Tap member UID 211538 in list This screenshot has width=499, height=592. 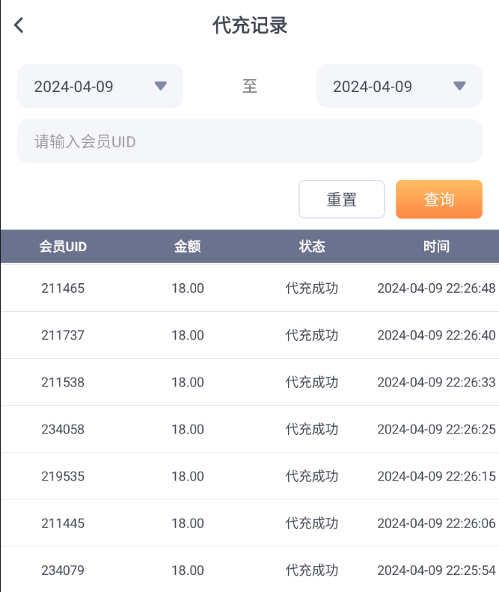click(63, 383)
